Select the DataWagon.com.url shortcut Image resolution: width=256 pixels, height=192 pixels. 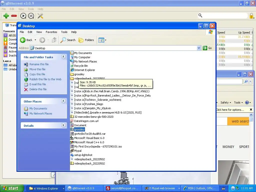tap(84, 121)
